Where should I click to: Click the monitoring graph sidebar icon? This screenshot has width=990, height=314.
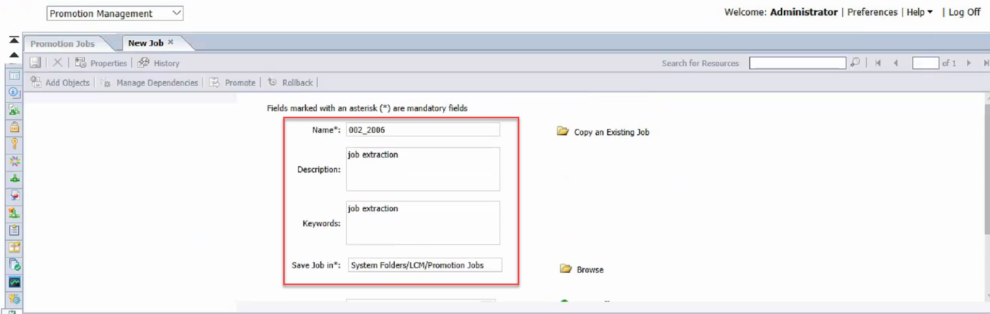pos(14,282)
